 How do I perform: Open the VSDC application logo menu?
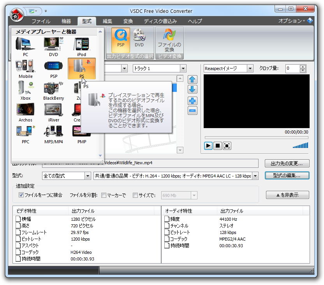[x=17, y=15]
